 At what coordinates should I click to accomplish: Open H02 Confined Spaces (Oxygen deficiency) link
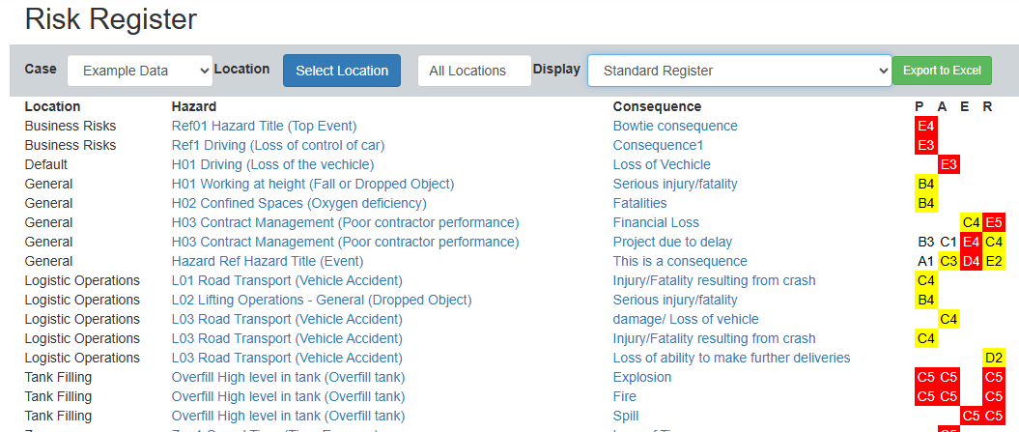tap(298, 203)
